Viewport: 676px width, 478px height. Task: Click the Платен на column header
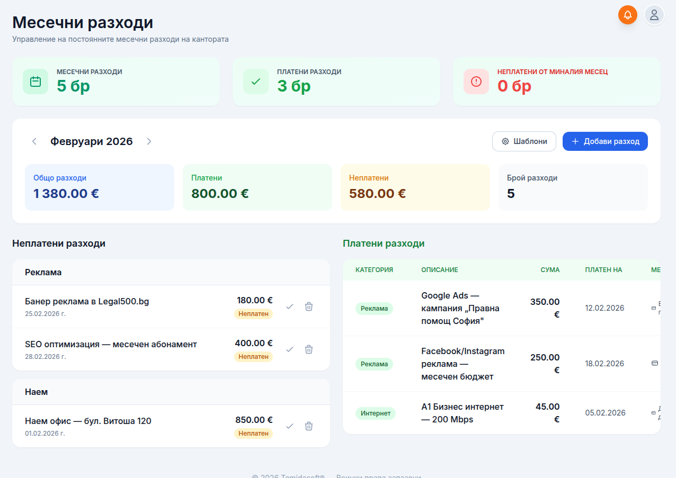coord(603,270)
